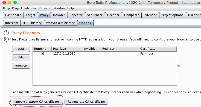The image size is (201, 107).
Task: Open the Comparer tab
Action: 131,15
